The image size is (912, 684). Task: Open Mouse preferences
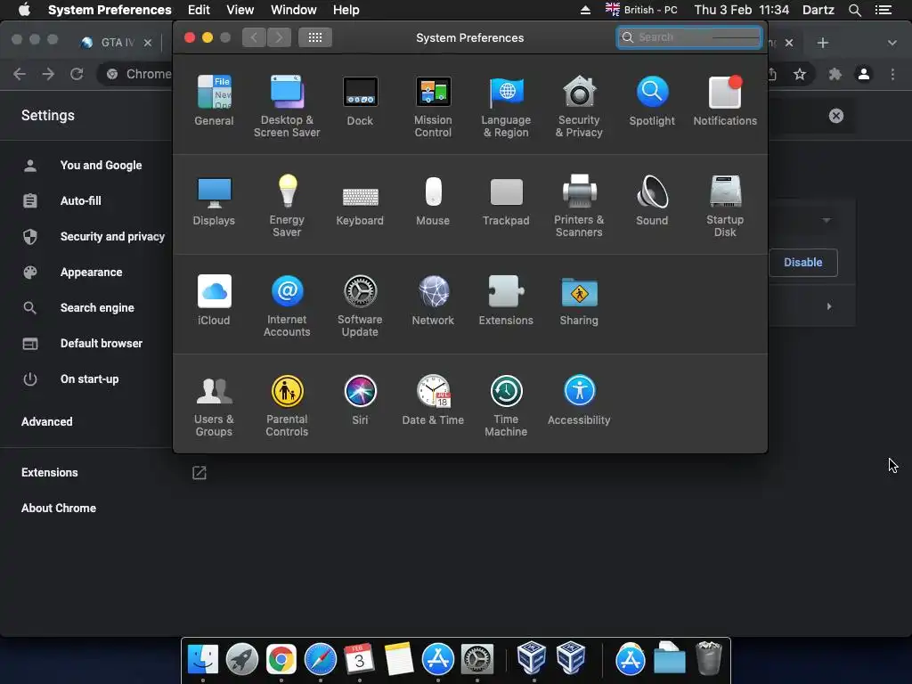[x=433, y=200]
